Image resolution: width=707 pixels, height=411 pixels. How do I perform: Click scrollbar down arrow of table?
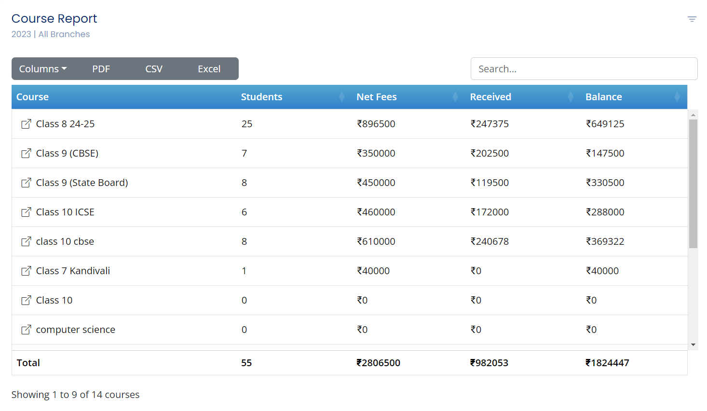[693, 345]
